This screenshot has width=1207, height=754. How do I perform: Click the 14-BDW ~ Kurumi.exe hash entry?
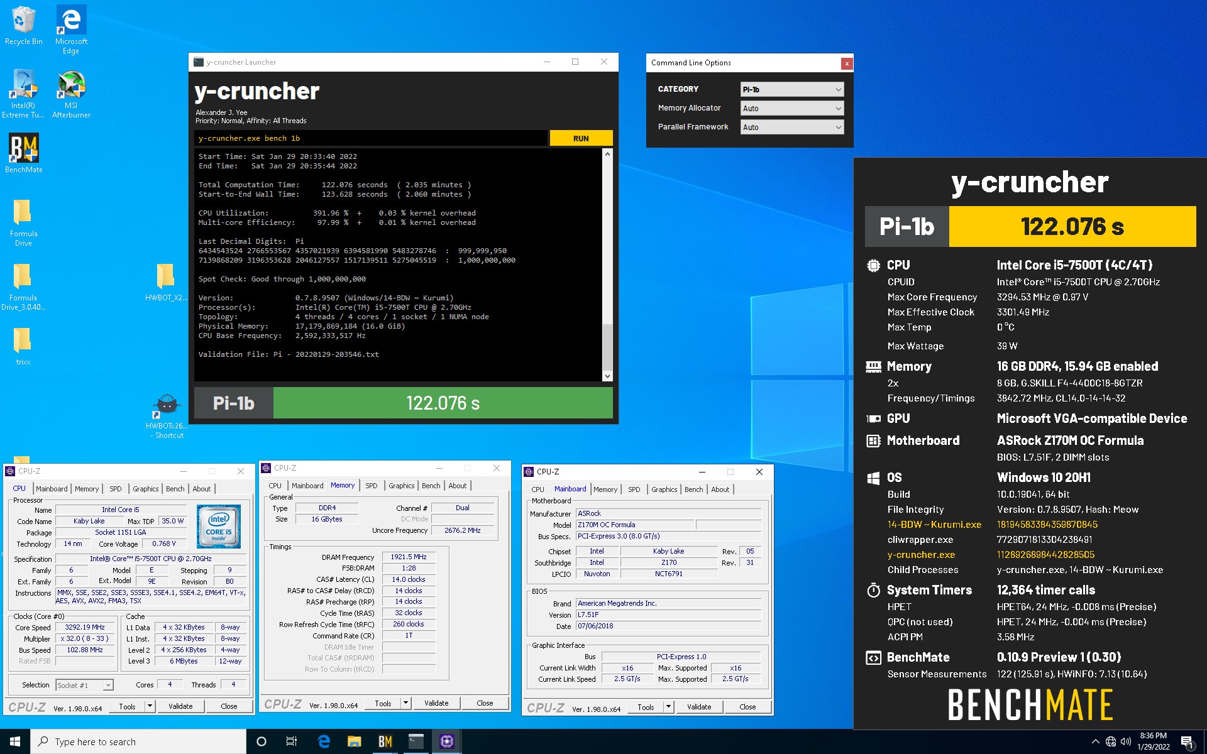[934, 525]
